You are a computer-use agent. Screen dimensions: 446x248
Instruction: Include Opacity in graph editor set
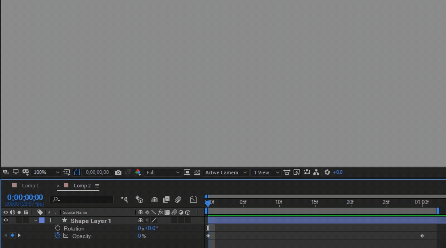[x=66, y=236]
